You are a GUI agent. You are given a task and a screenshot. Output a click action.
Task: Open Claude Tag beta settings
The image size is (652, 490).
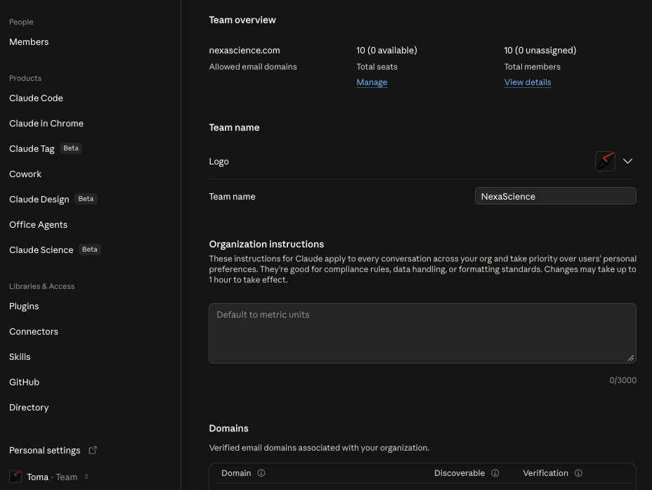[x=32, y=149]
